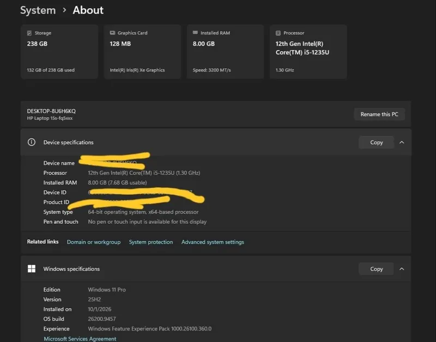This screenshot has width=436, height=342.
Task: Click the About page title
Action: tap(88, 10)
